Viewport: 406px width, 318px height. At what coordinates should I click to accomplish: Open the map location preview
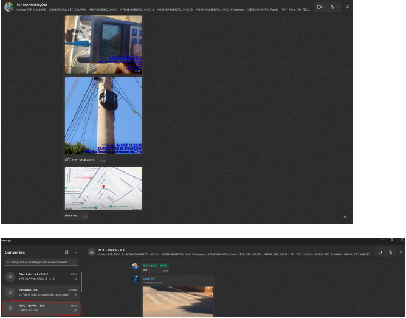coord(103,188)
